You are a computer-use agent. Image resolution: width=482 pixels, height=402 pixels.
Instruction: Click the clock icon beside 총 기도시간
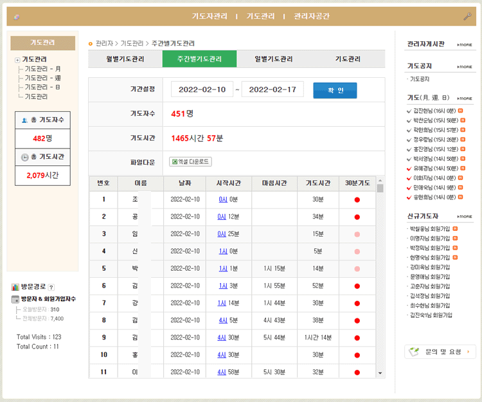click(x=24, y=157)
